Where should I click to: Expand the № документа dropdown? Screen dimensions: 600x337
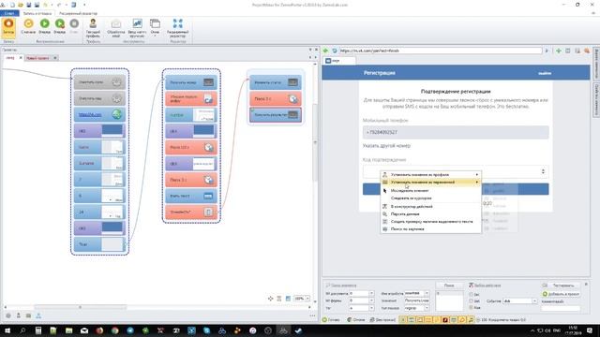[371, 293]
